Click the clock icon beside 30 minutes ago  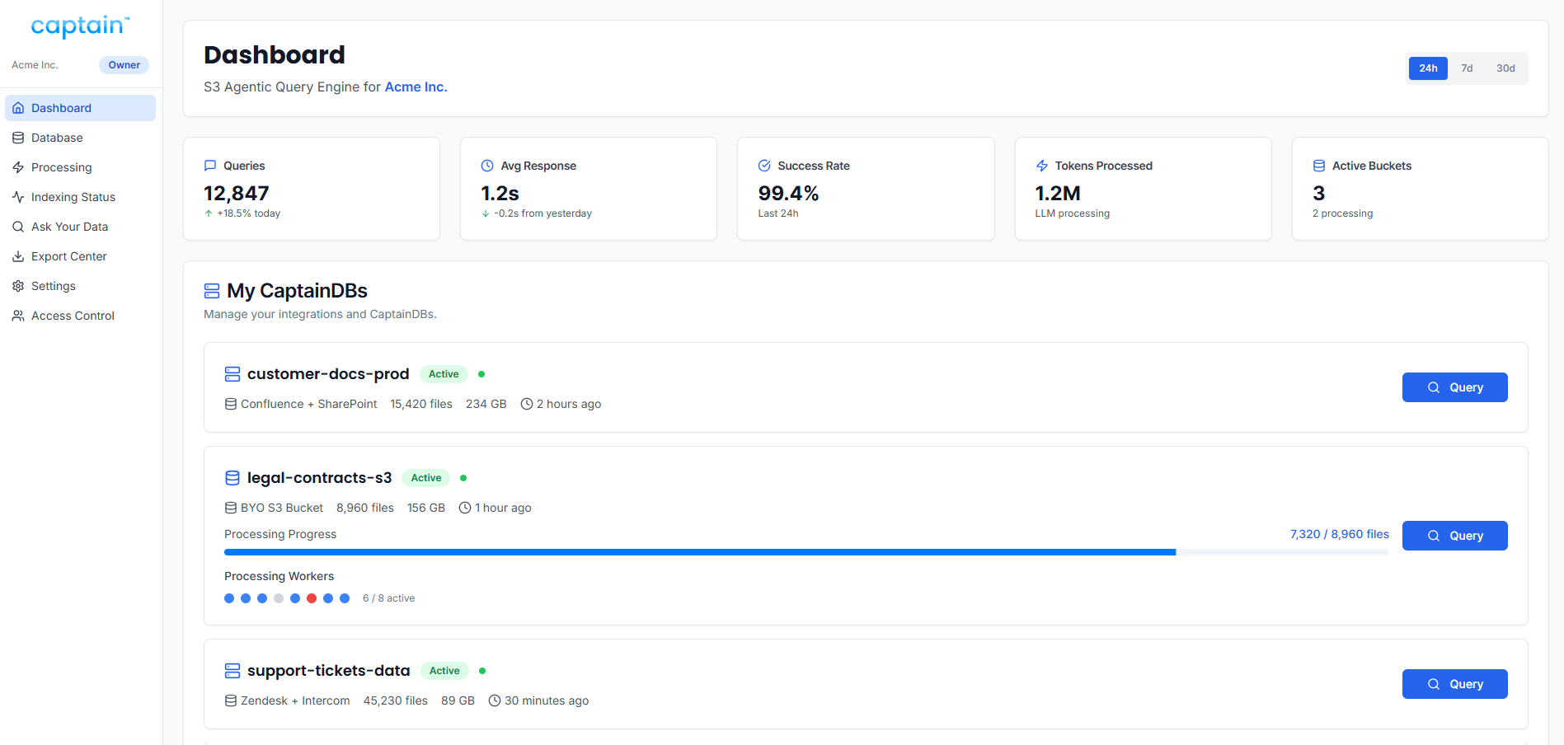tap(495, 700)
